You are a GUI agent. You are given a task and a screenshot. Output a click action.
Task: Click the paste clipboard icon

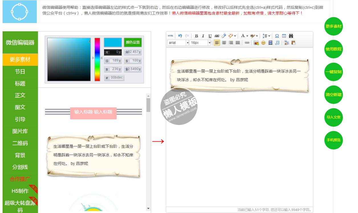294,43
